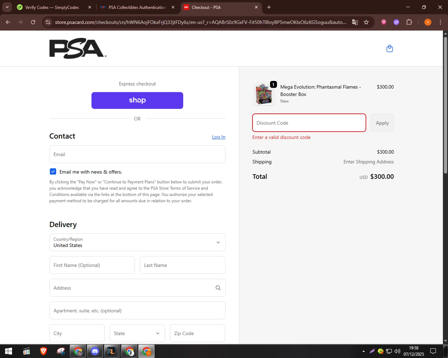Close the Verify Codes — SimplyCodes tab
Image resolution: width=448 pixels, height=358 pixels.
pyautogui.click(x=90, y=7)
